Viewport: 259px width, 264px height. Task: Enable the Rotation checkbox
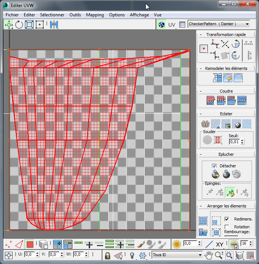227,227
